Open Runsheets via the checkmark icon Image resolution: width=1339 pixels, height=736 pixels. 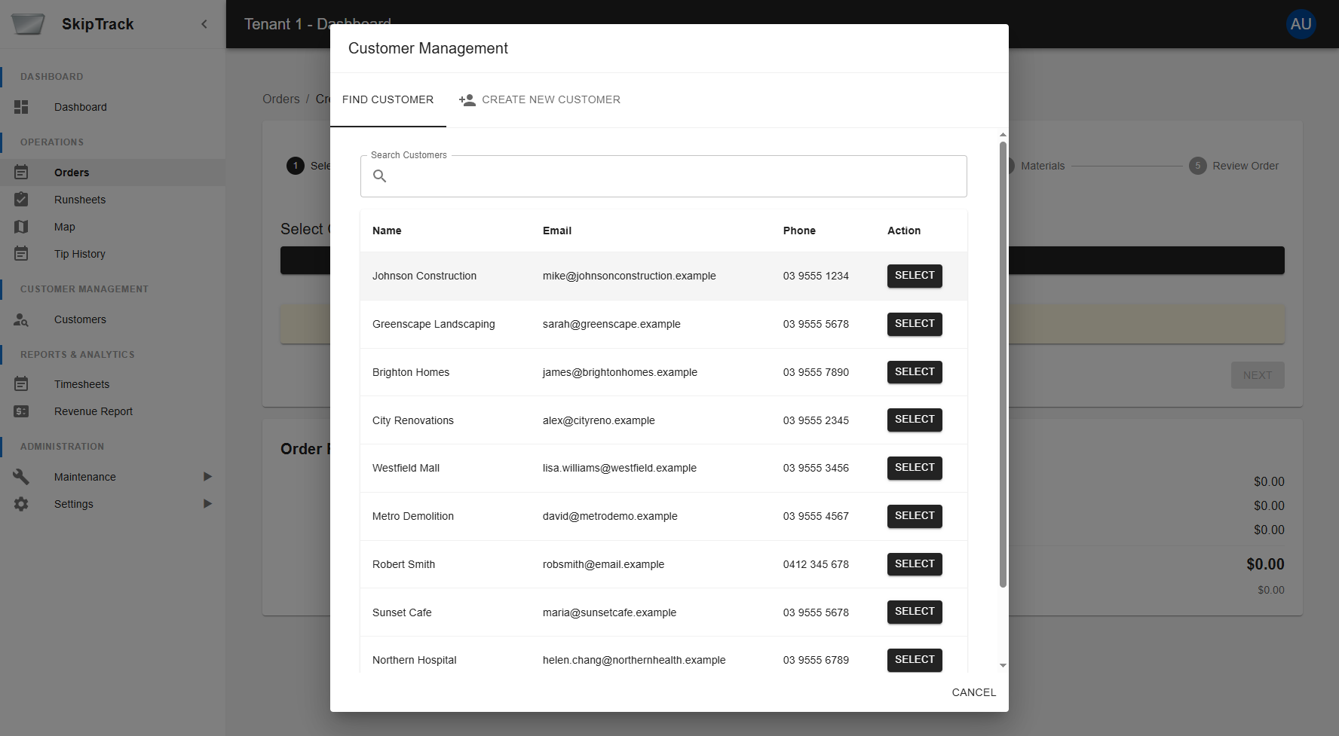click(21, 199)
